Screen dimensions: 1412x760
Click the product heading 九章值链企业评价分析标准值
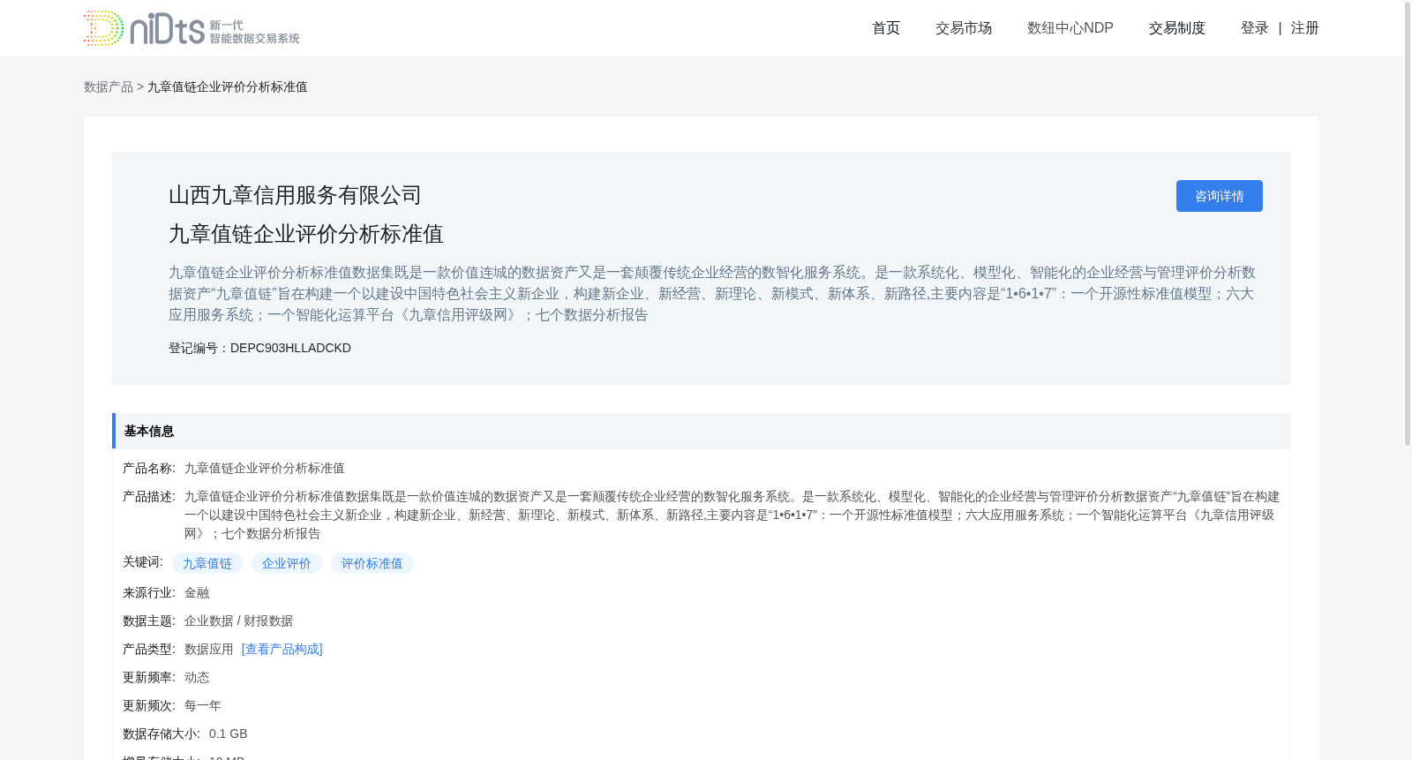pos(306,234)
